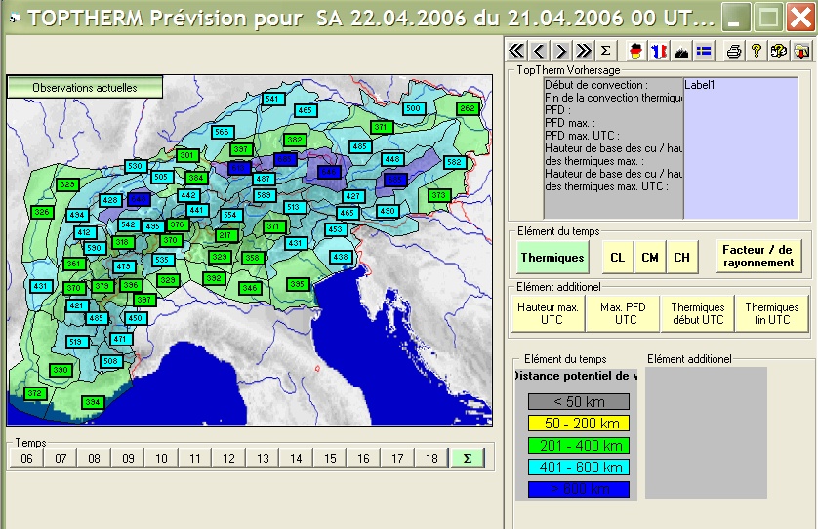Click map region labeled 262
Viewport: 818px width, 529px height.
[x=468, y=108]
